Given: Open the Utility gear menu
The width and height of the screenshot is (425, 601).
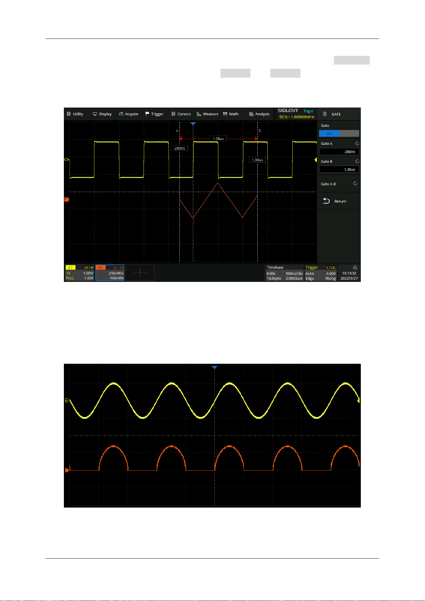Looking at the screenshot, I should point(75,114).
